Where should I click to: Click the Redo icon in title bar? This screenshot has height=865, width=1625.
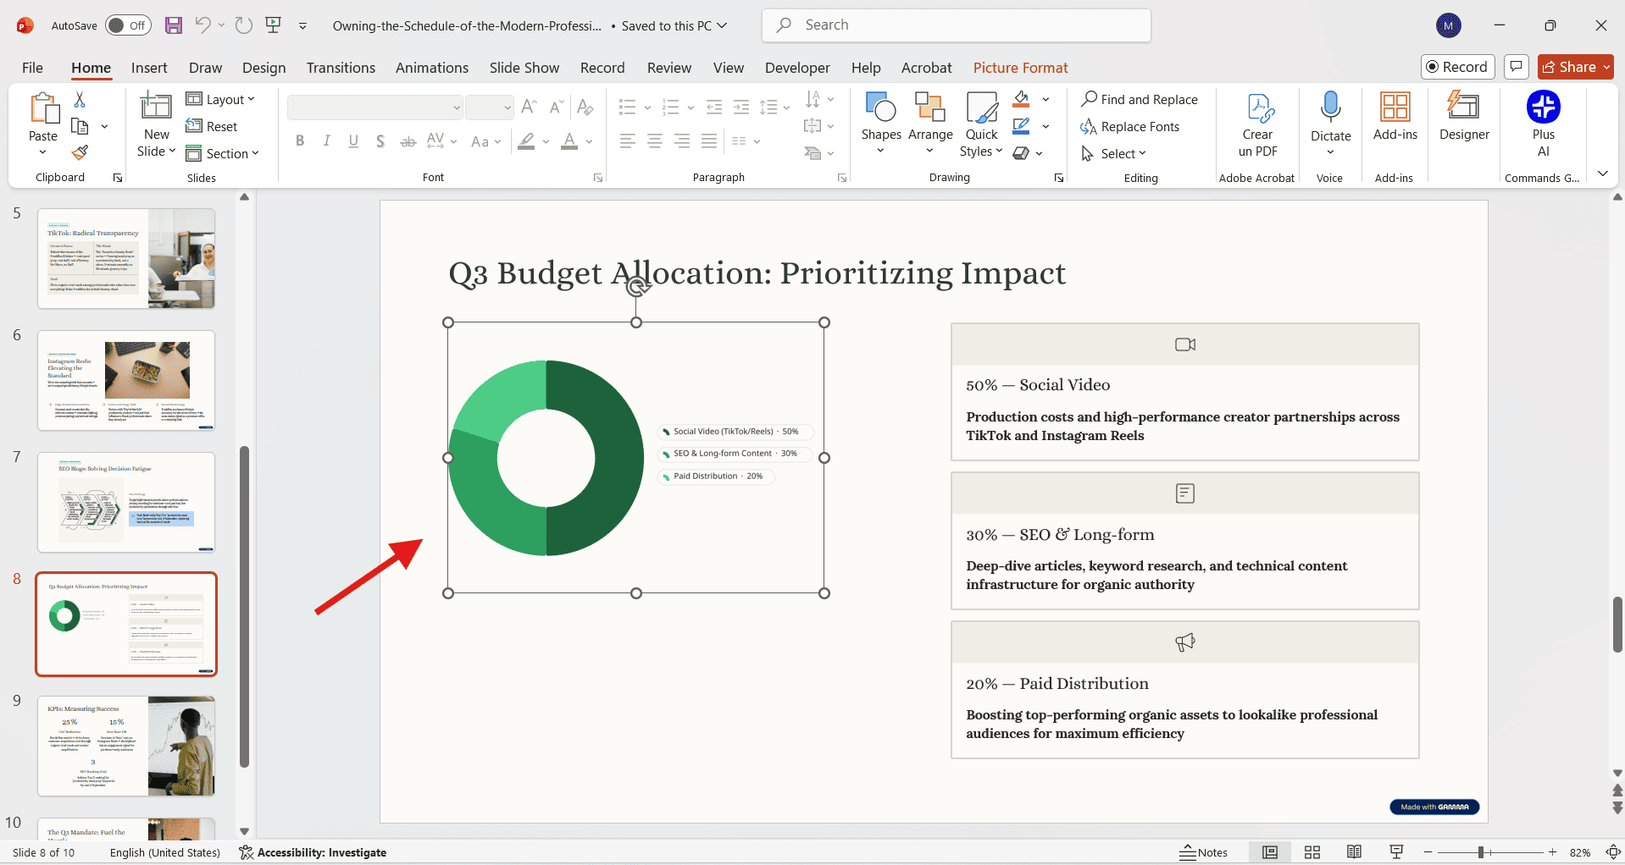coord(244,25)
